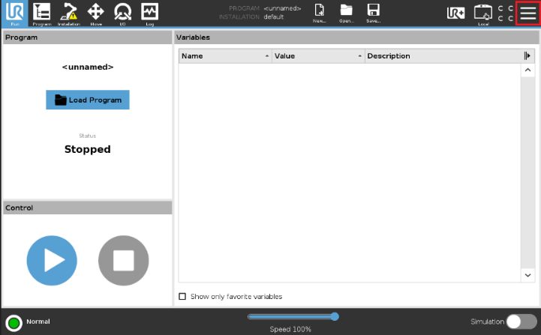Click the Open folder icon

[x=347, y=13]
